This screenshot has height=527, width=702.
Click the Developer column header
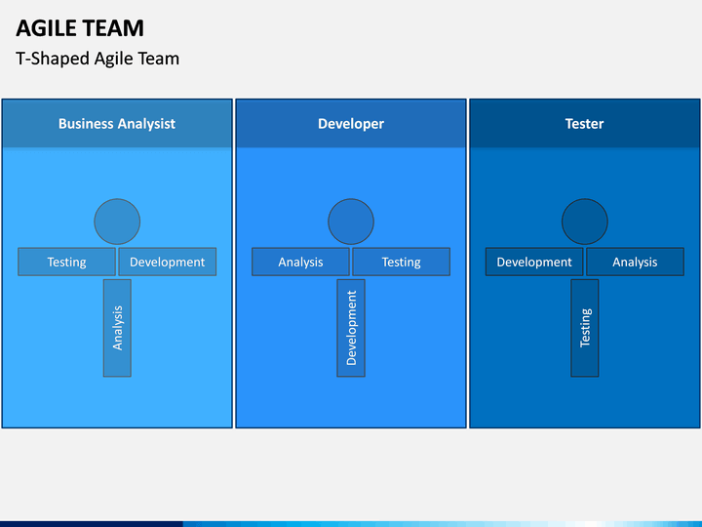coord(351,123)
